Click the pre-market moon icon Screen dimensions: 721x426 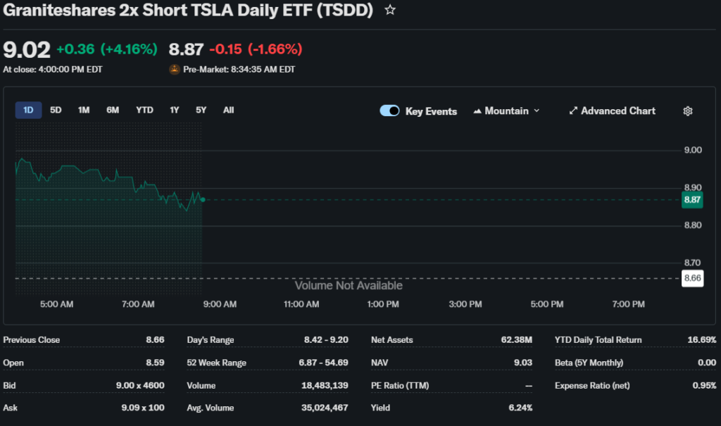click(175, 69)
